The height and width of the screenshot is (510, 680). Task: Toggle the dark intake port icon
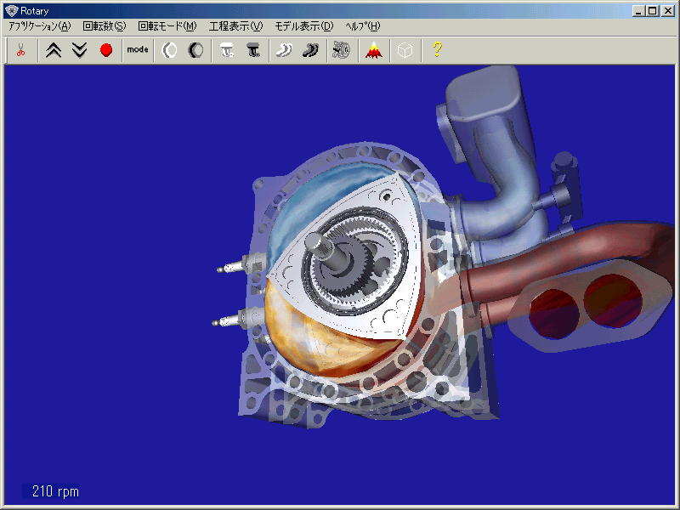(253, 50)
